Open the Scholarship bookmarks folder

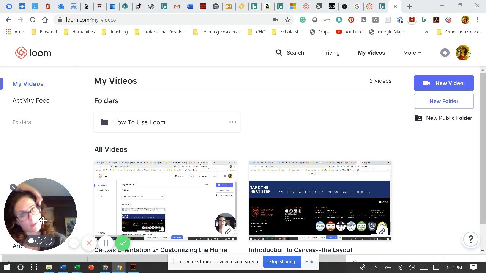click(287, 32)
